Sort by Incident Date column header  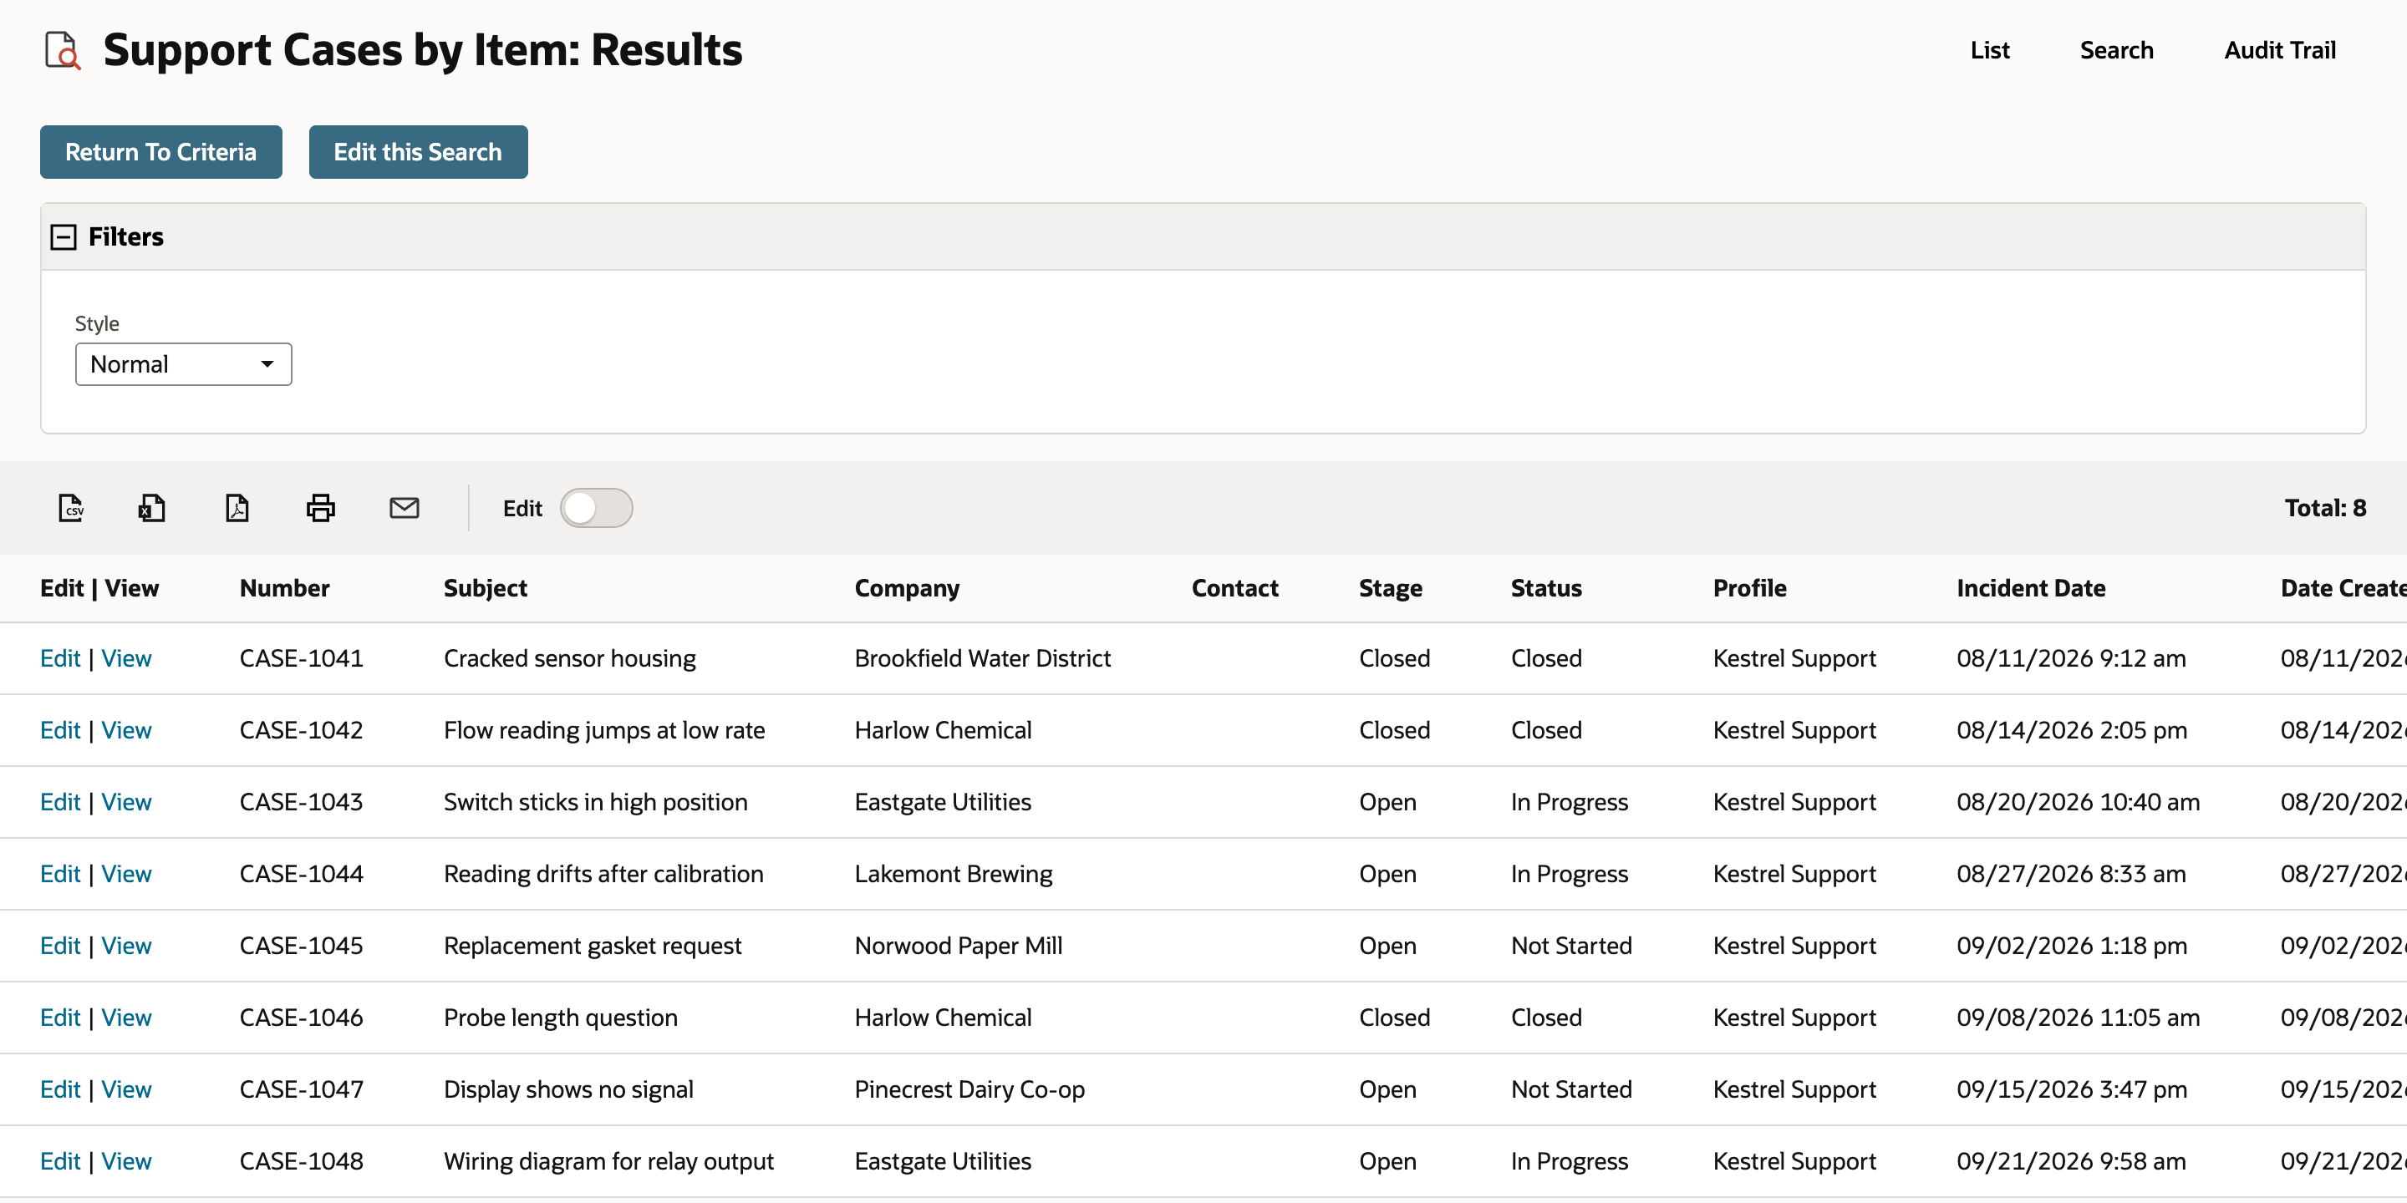click(2030, 588)
